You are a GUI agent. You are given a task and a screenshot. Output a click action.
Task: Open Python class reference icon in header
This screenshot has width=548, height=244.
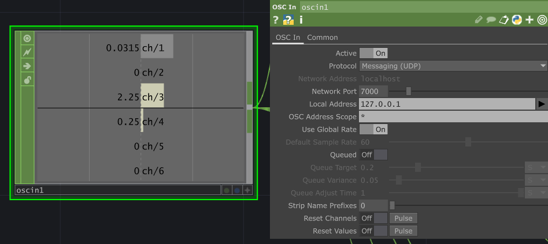[517, 20]
